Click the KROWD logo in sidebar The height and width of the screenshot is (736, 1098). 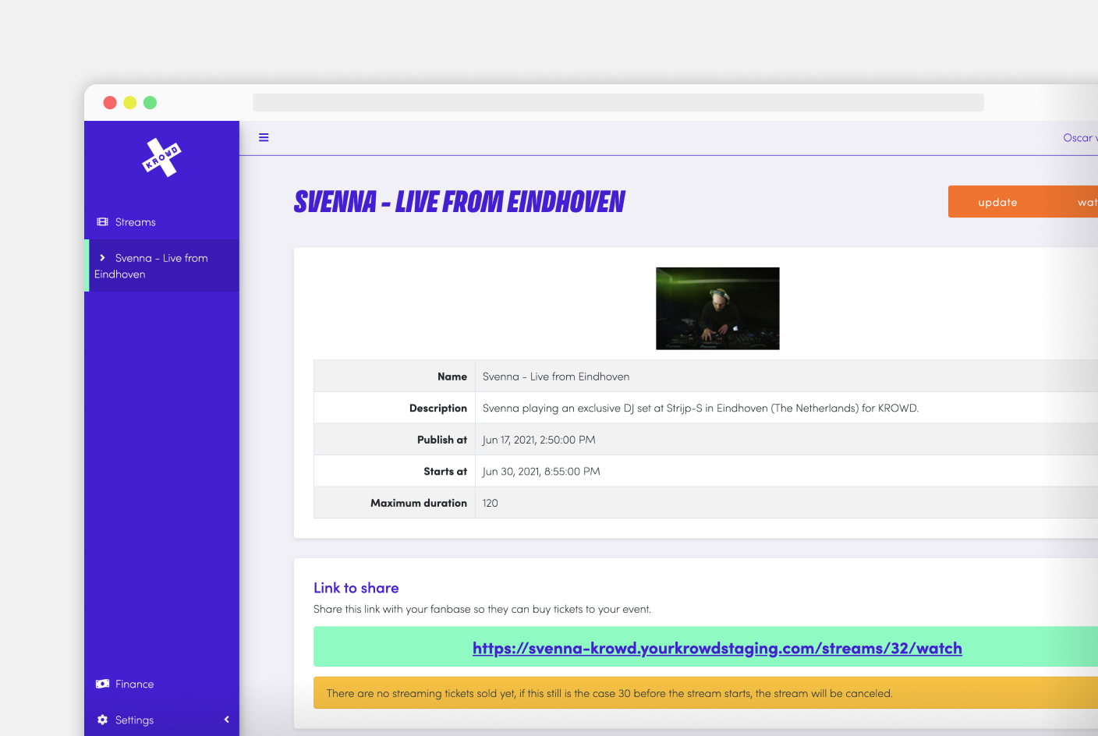click(x=161, y=157)
